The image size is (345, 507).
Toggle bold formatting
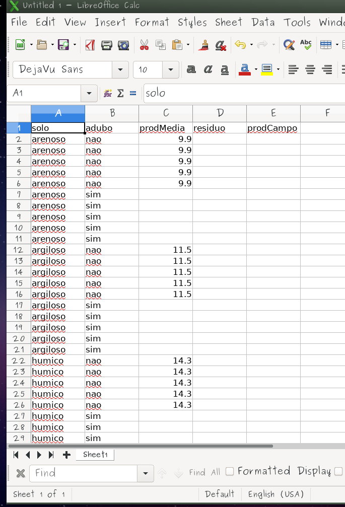pyautogui.click(x=191, y=69)
